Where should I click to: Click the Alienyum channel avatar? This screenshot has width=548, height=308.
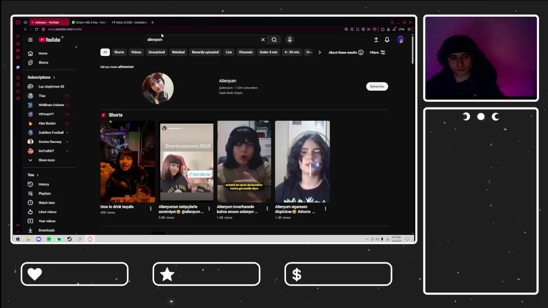pyautogui.click(x=158, y=88)
